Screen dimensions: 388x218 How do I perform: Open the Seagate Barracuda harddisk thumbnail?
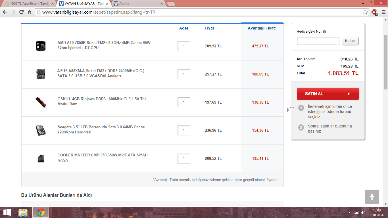click(x=41, y=130)
